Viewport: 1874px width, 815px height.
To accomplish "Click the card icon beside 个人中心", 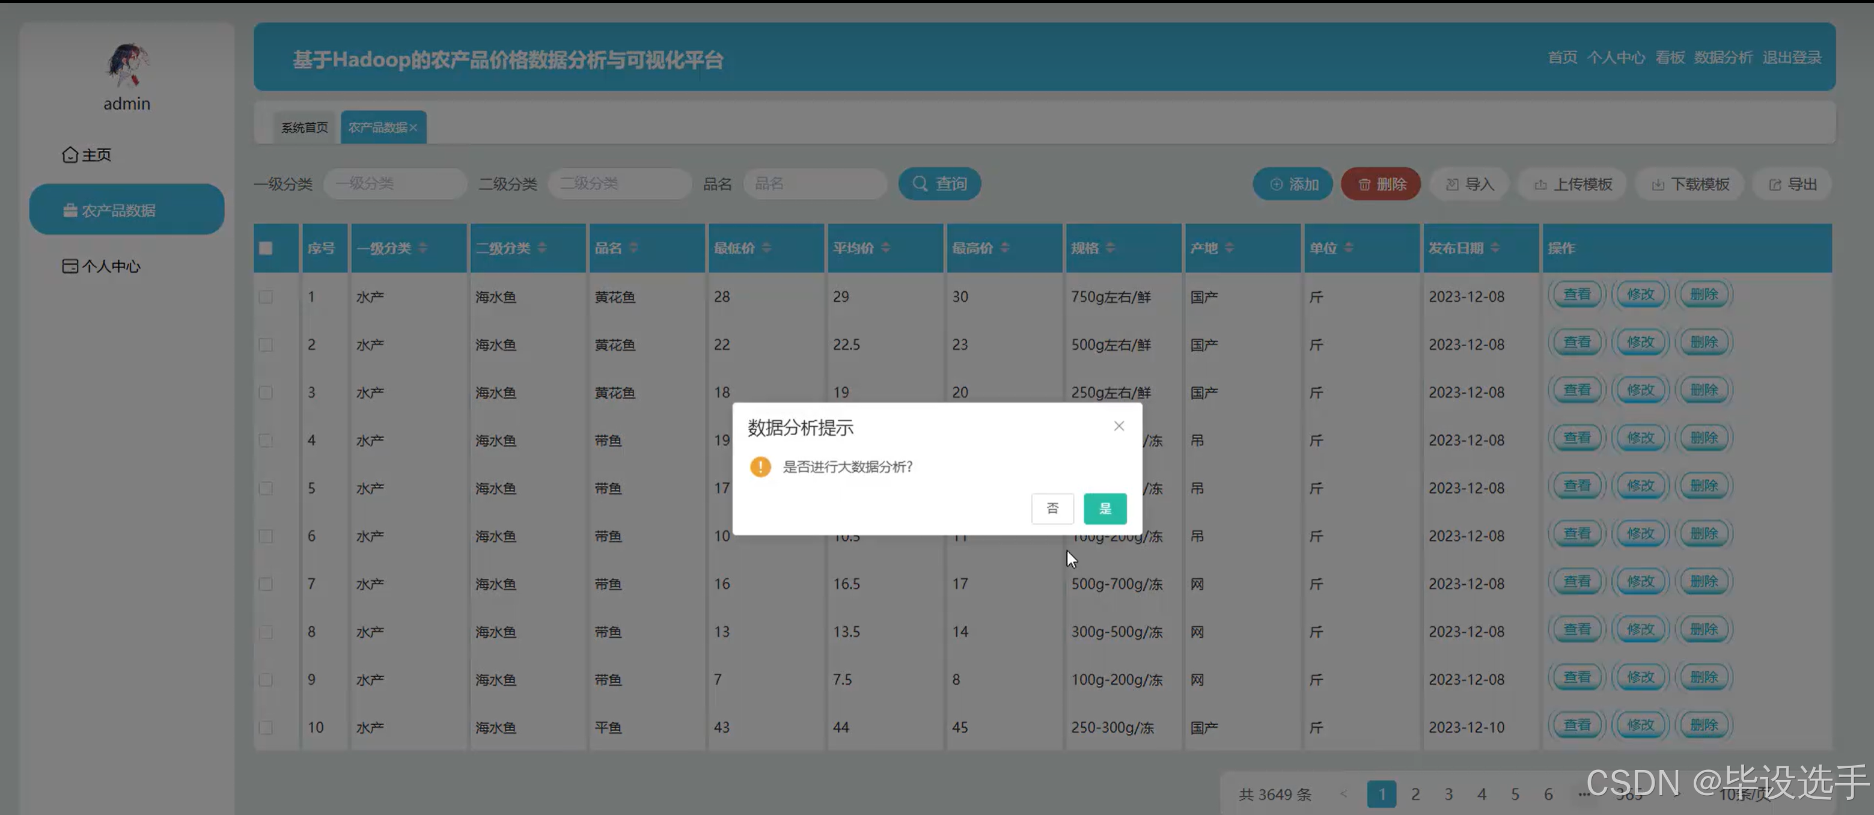I will click(x=70, y=266).
